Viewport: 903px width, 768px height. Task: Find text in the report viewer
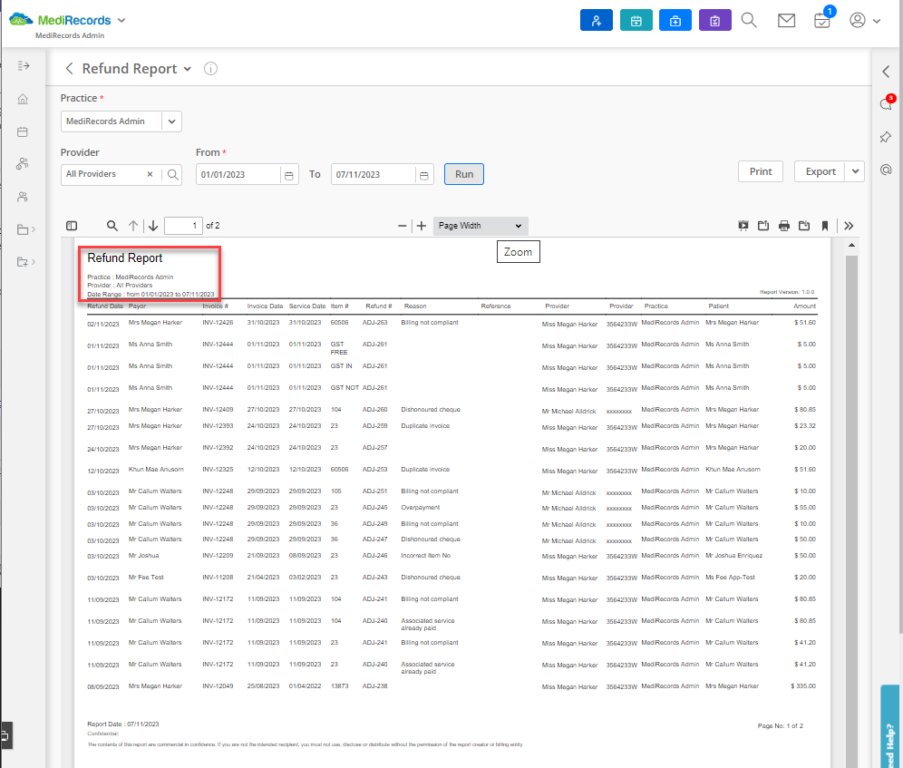click(x=112, y=226)
